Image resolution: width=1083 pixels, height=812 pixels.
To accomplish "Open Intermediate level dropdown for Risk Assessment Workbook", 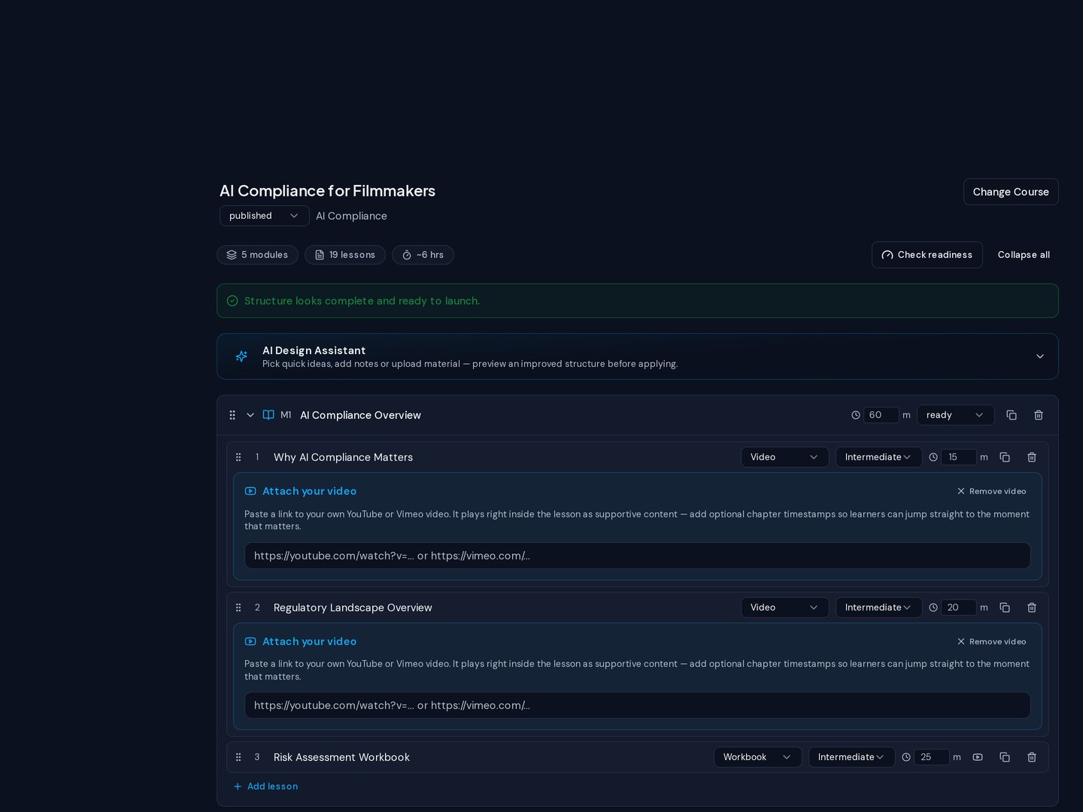I will [x=852, y=757].
